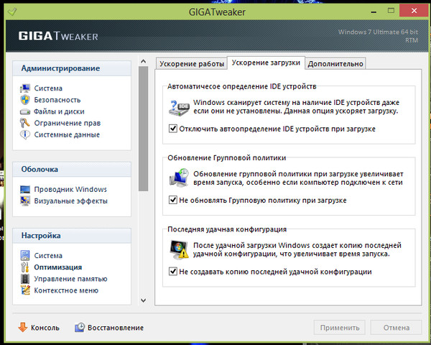
Task: Click the Оболочка section header
Action: coord(72,169)
